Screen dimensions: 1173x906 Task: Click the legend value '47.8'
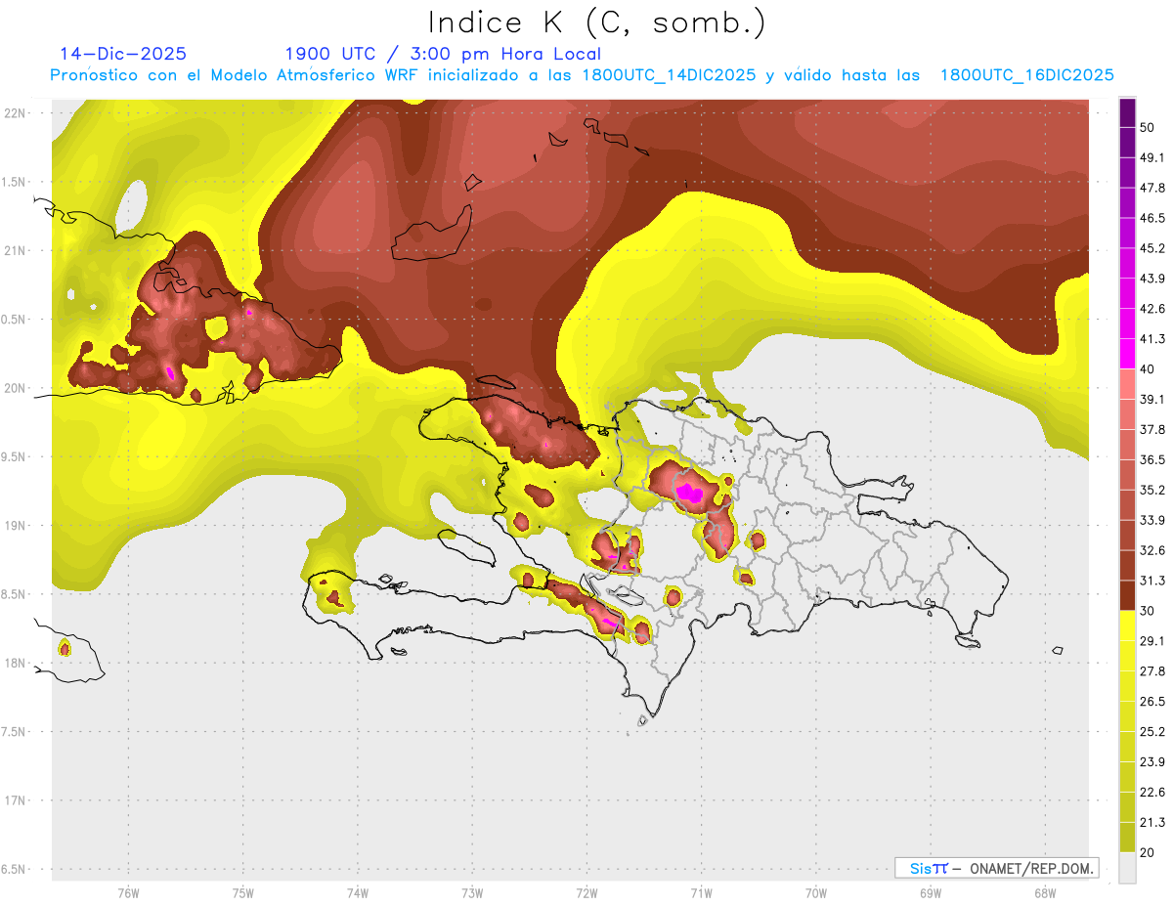[1152, 188]
